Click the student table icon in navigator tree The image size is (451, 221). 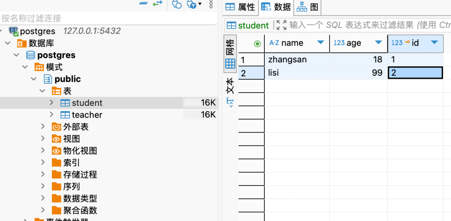[65, 103]
